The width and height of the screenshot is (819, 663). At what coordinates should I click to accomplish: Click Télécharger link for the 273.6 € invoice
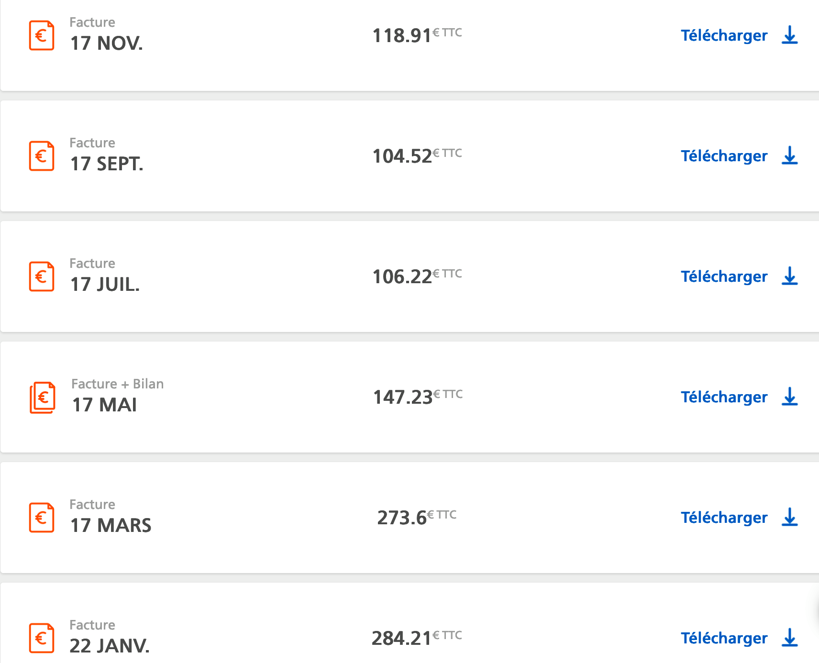724,518
